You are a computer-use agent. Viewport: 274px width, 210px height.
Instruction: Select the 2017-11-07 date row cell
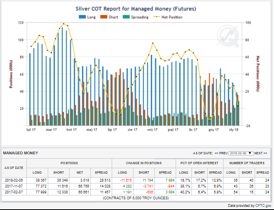14,186
